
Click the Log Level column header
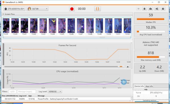[23, 96]
